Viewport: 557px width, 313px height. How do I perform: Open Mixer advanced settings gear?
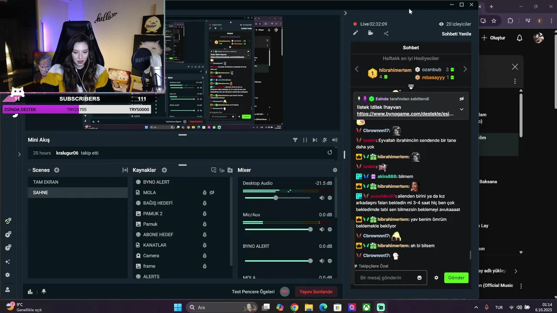click(x=335, y=170)
